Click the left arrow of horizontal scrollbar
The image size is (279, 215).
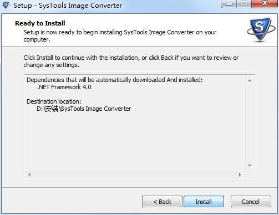(29, 175)
